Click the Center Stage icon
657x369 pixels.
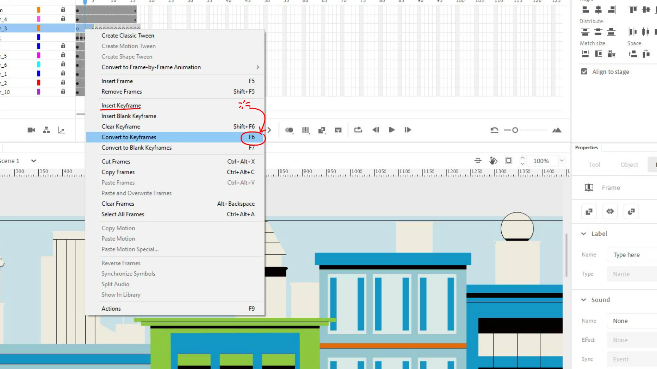coord(478,161)
